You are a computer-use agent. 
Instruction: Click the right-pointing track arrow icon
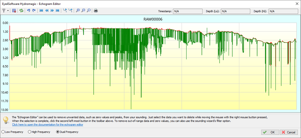point(70,11)
